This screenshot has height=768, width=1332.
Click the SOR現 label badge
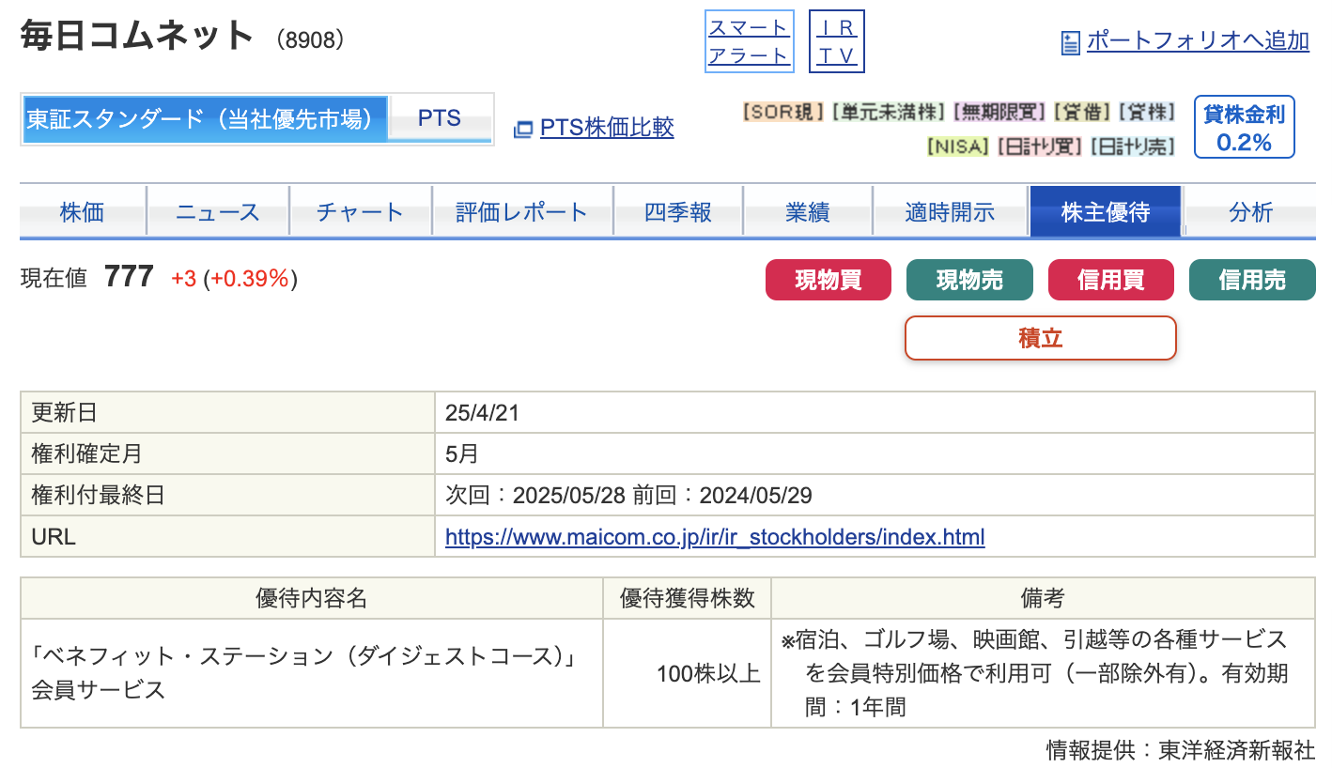783,112
